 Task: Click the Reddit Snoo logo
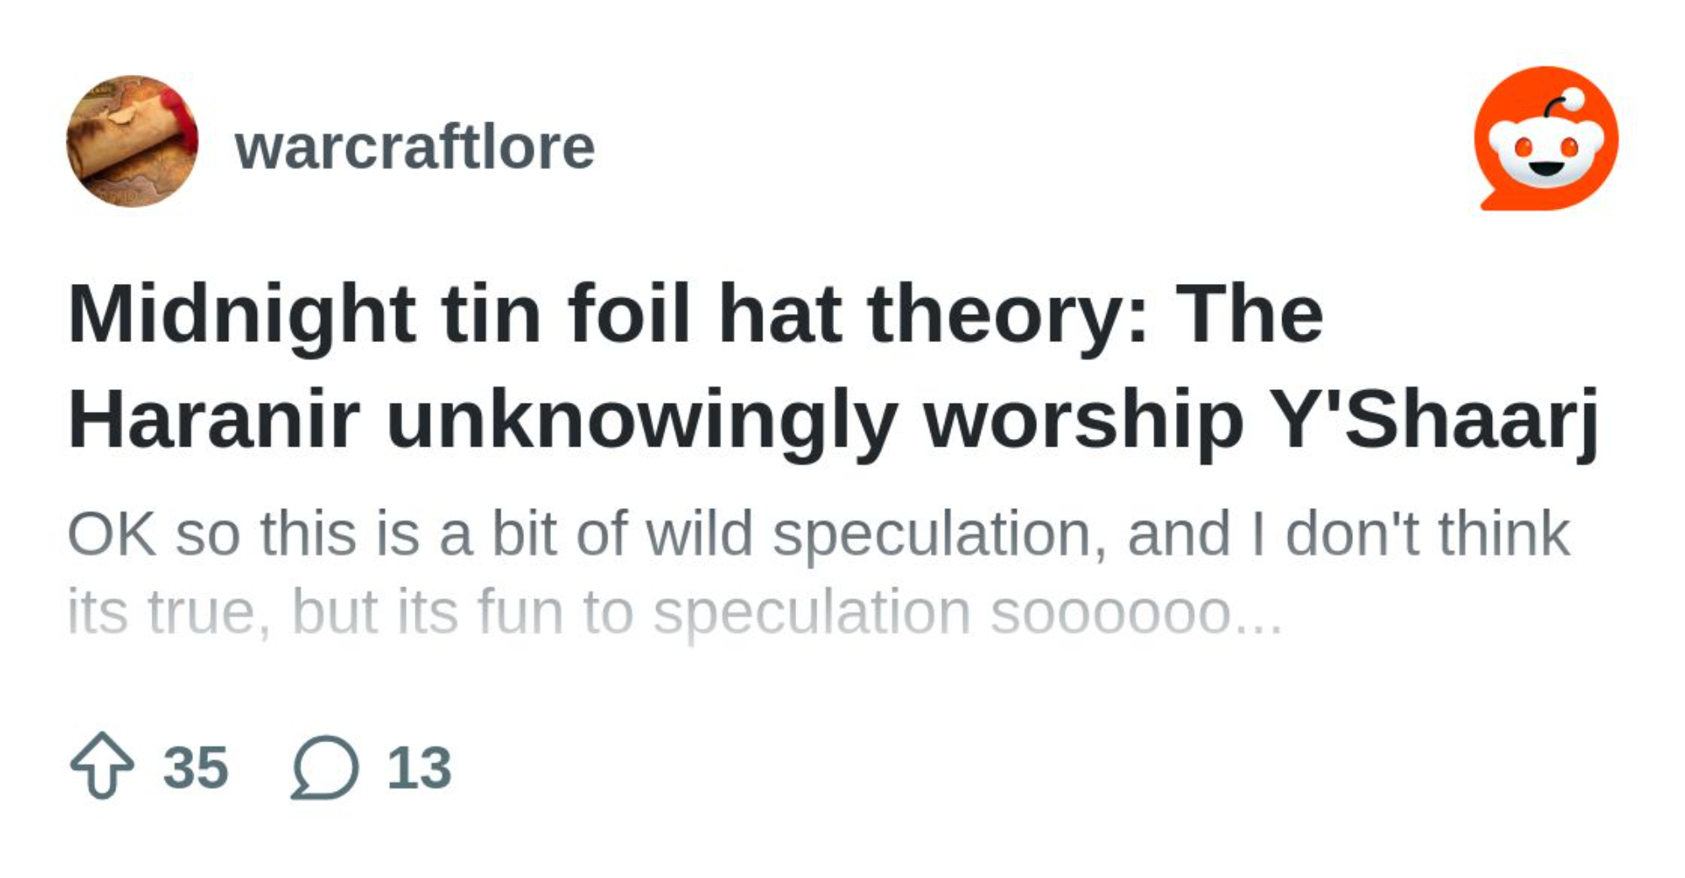point(1545,139)
